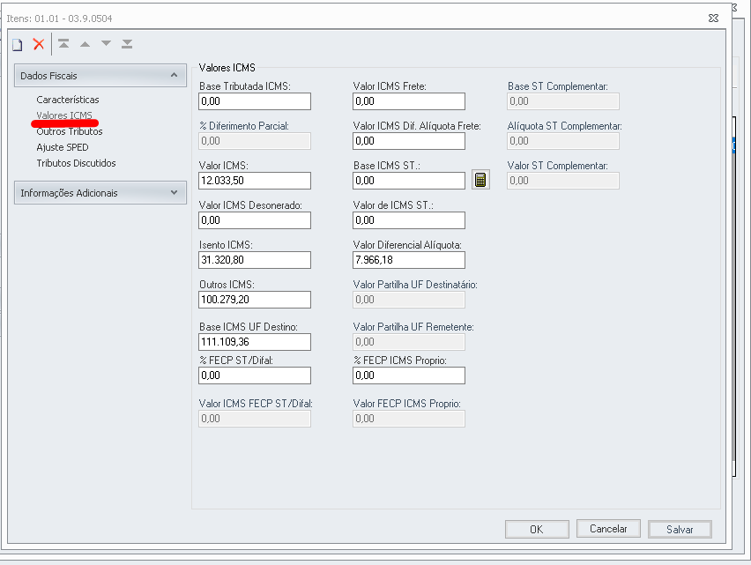
Task: Click the Base ST Complementar field
Action: point(563,101)
